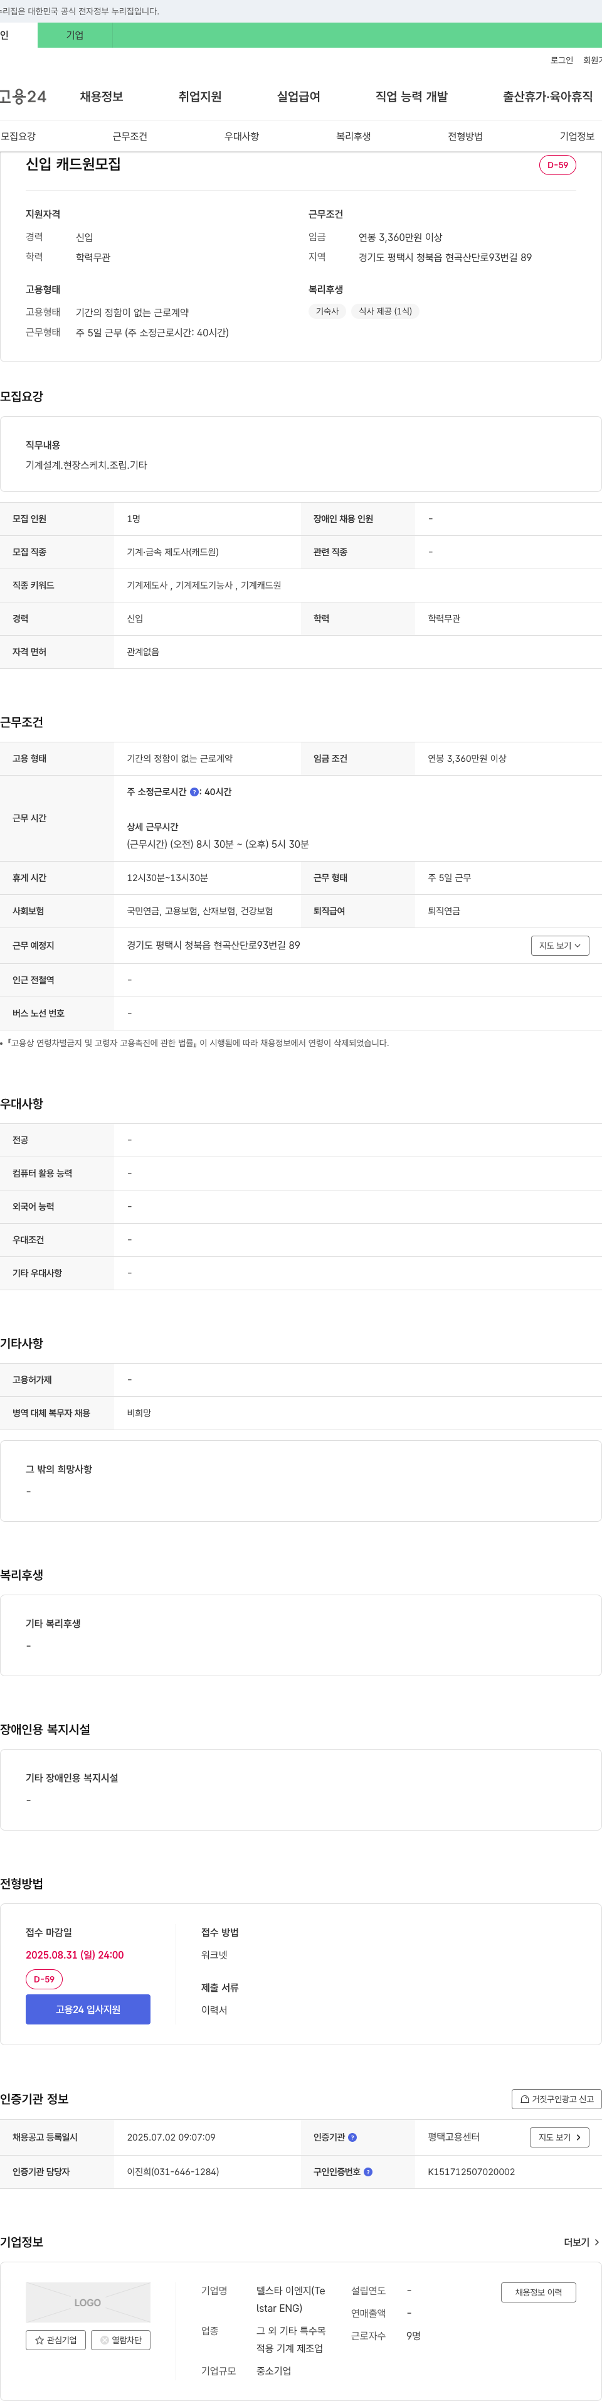Click the 인증기관 help icon
Viewport: 602px width, 2401px height.
[352, 2137]
